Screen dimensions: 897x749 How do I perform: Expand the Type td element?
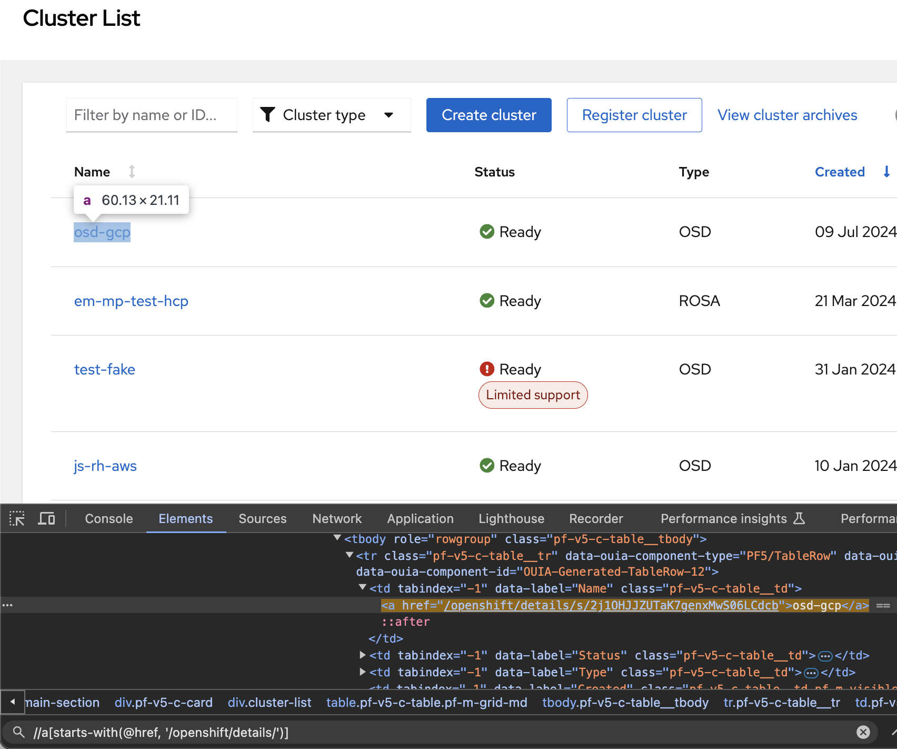pyautogui.click(x=363, y=672)
